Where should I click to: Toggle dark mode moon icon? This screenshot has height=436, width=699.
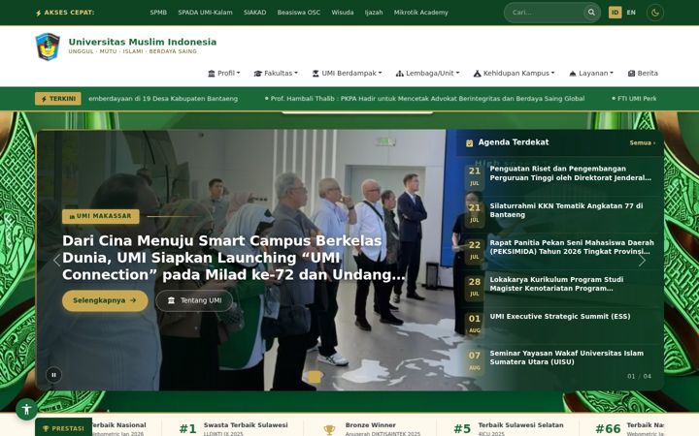(x=655, y=13)
